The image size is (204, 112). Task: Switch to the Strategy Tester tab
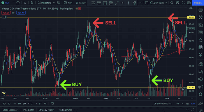[x=46, y=110]
